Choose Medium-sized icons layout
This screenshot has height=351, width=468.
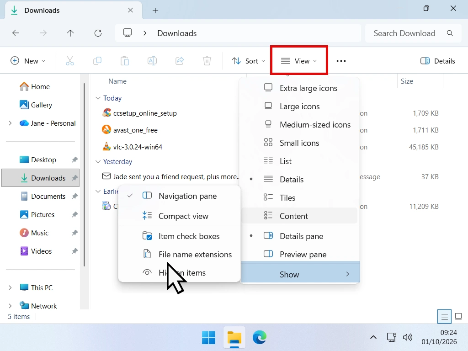point(299,124)
